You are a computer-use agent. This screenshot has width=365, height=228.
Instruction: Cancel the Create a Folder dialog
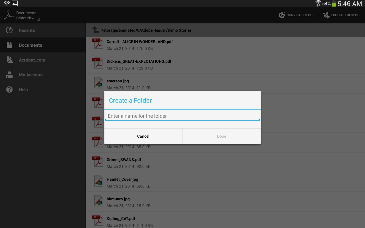point(143,136)
